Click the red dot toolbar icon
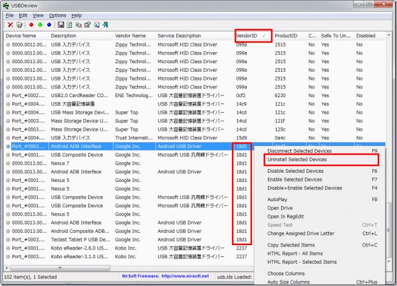 coord(31,25)
